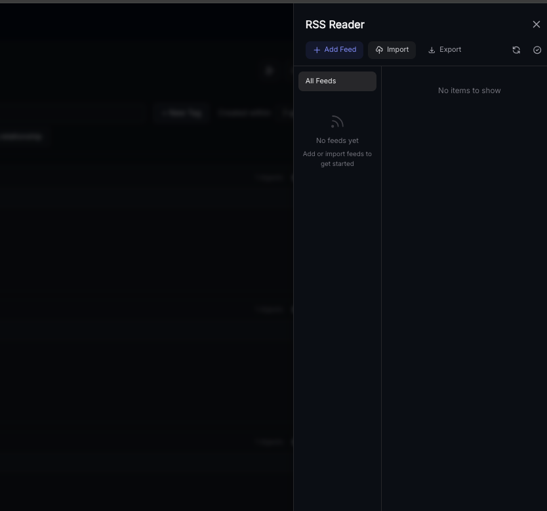Click the cloud upload icon on Import
The image size is (547, 511).
point(379,50)
